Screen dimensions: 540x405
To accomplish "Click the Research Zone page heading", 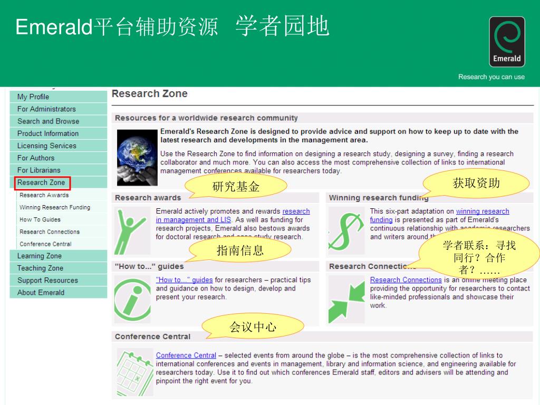I will tap(150, 94).
